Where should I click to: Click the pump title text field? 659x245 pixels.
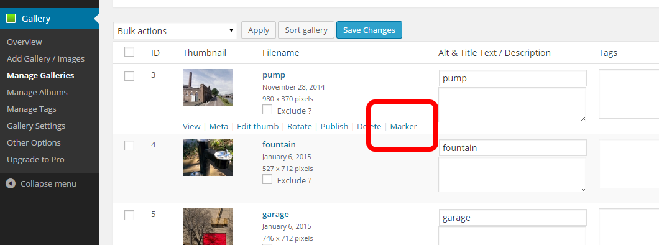(512, 78)
